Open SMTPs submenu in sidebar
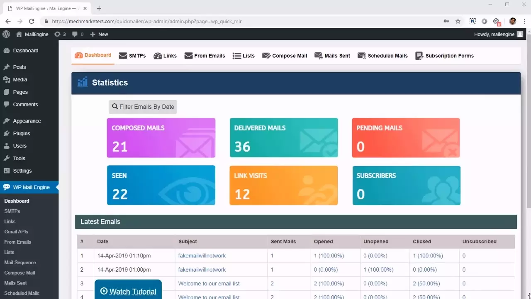The image size is (531, 299). click(12, 211)
